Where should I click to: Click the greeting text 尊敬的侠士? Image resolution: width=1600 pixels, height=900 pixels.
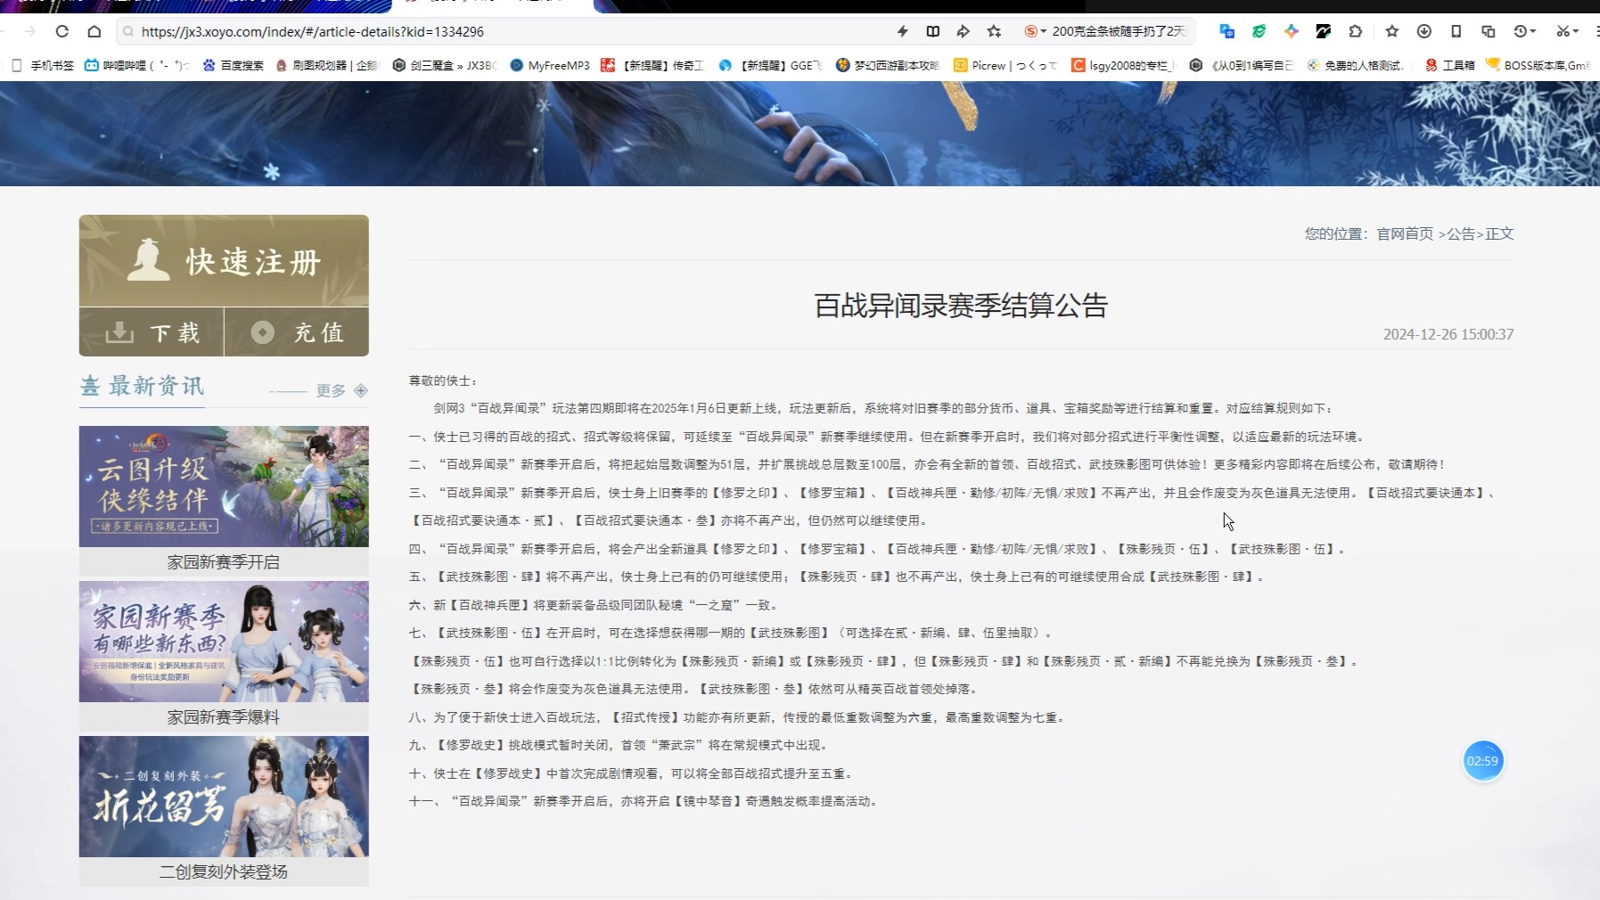443,380
